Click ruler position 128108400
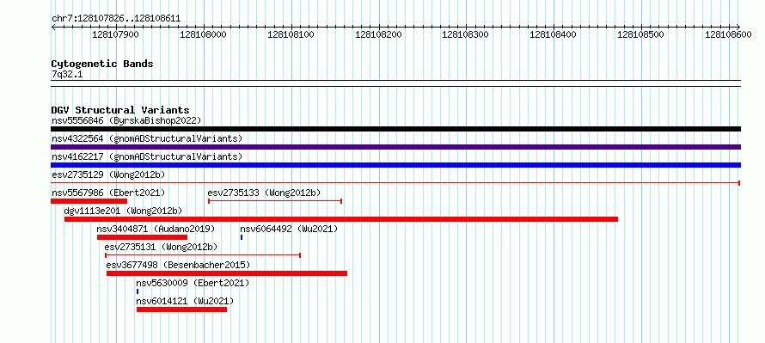This screenshot has width=765, height=343. (553, 34)
